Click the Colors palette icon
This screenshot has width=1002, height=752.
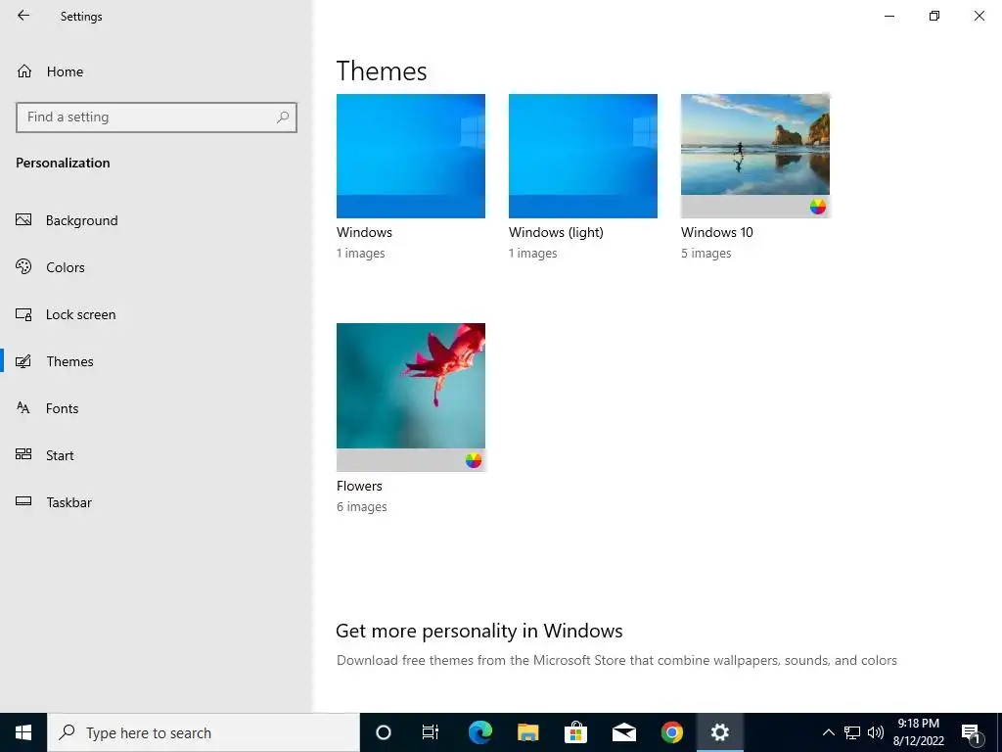point(23,266)
